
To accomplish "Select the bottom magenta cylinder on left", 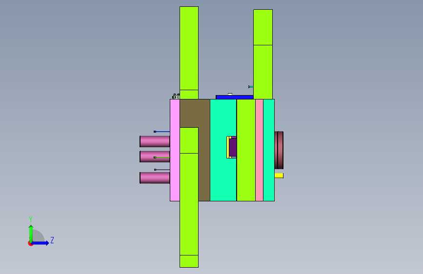I will tap(155, 178).
